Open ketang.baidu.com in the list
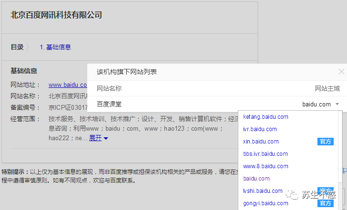Image resolution: width=347 pixels, height=210 pixels. (265, 117)
